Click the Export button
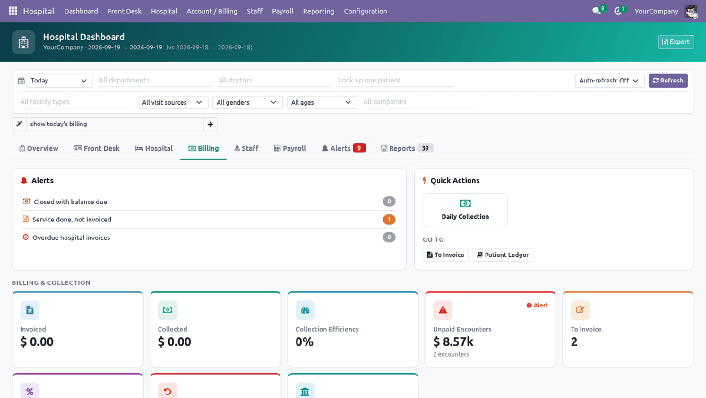This screenshot has width=706, height=398. tap(676, 42)
